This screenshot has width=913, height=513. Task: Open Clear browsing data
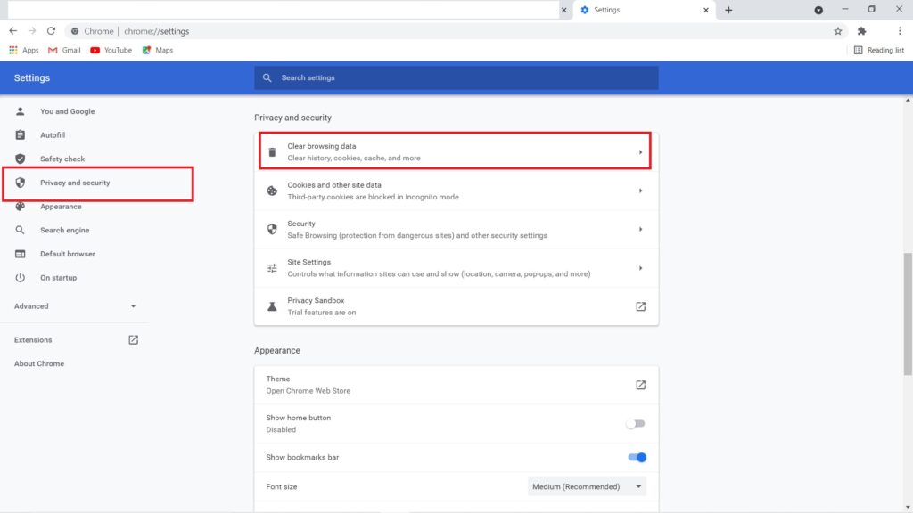[456, 151]
